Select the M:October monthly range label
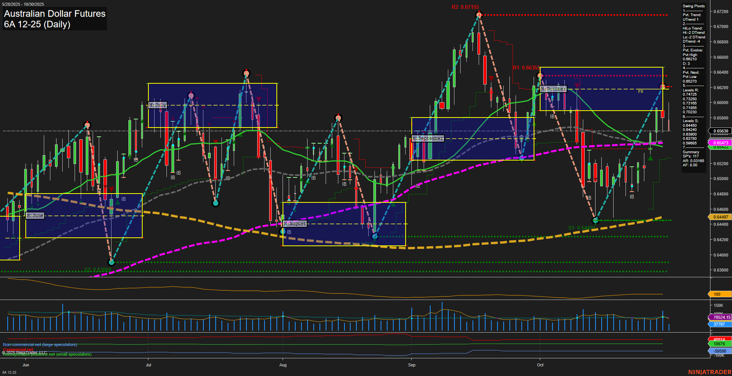732x376 pixels. (553, 89)
